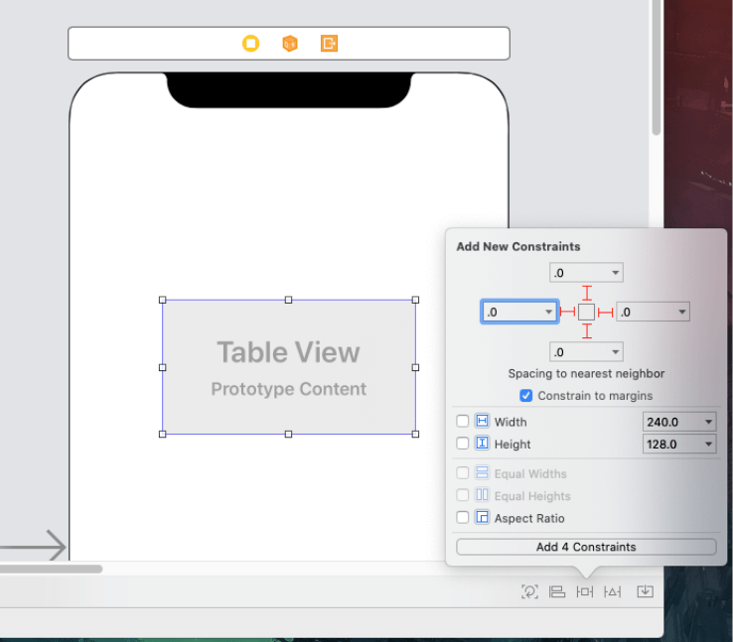Enable the bottom spacing red strut
Screen dimensions: 733x642
pyautogui.click(x=587, y=331)
